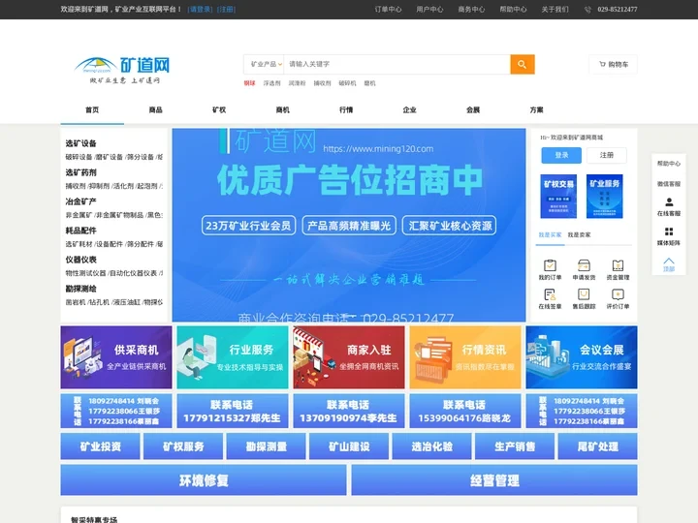Click hot keyword 浮选剂
This screenshot has height=523, width=698.
pos(271,83)
